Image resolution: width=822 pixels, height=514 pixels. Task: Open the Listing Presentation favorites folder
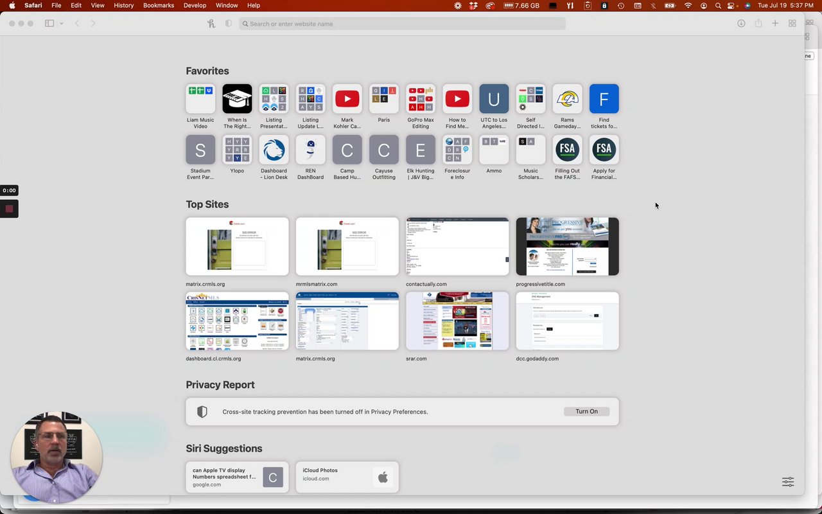tap(274, 99)
